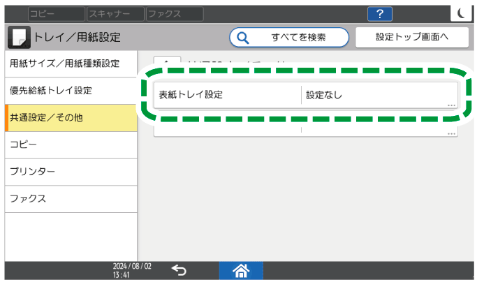This screenshot has width=477, height=282.
Task: Tap the back arrow icon
Action: click(x=179, y=270)
